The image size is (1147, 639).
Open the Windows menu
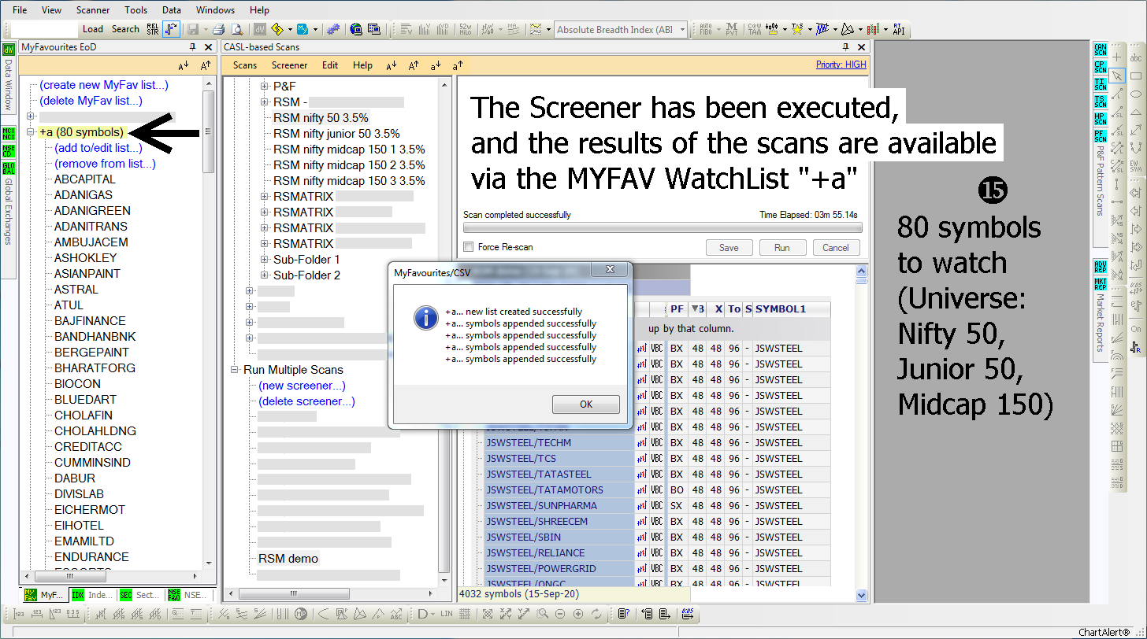(215, 10)
